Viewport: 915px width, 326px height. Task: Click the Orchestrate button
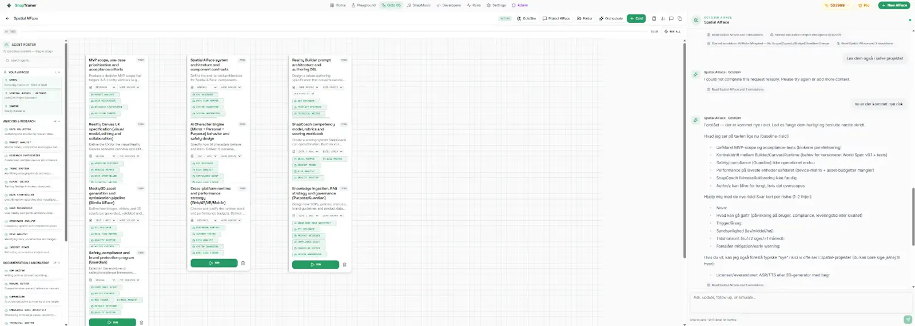(611, 18)
